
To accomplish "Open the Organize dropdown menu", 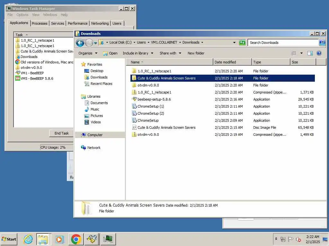I will click(88, 53).
